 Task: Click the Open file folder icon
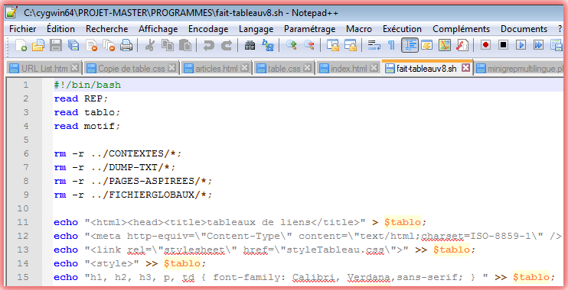coord(38,45)
